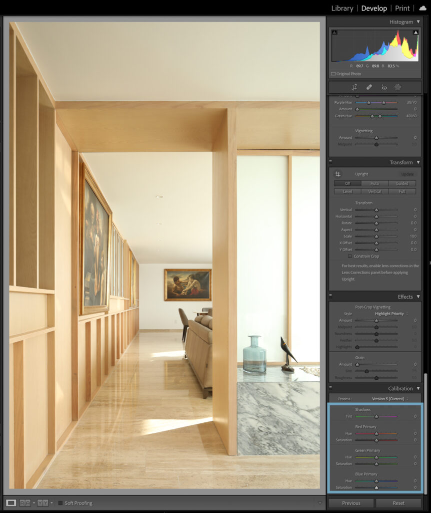
Task: Collapse the Transform panel triangle
Action: click(418, 162)
